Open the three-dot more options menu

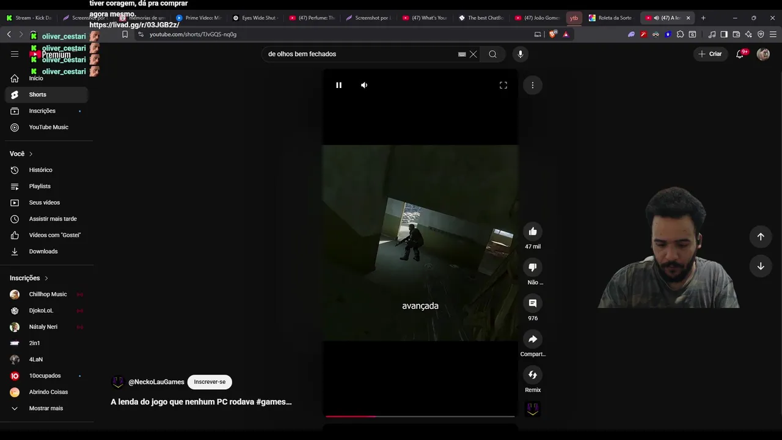coord(533,85)
